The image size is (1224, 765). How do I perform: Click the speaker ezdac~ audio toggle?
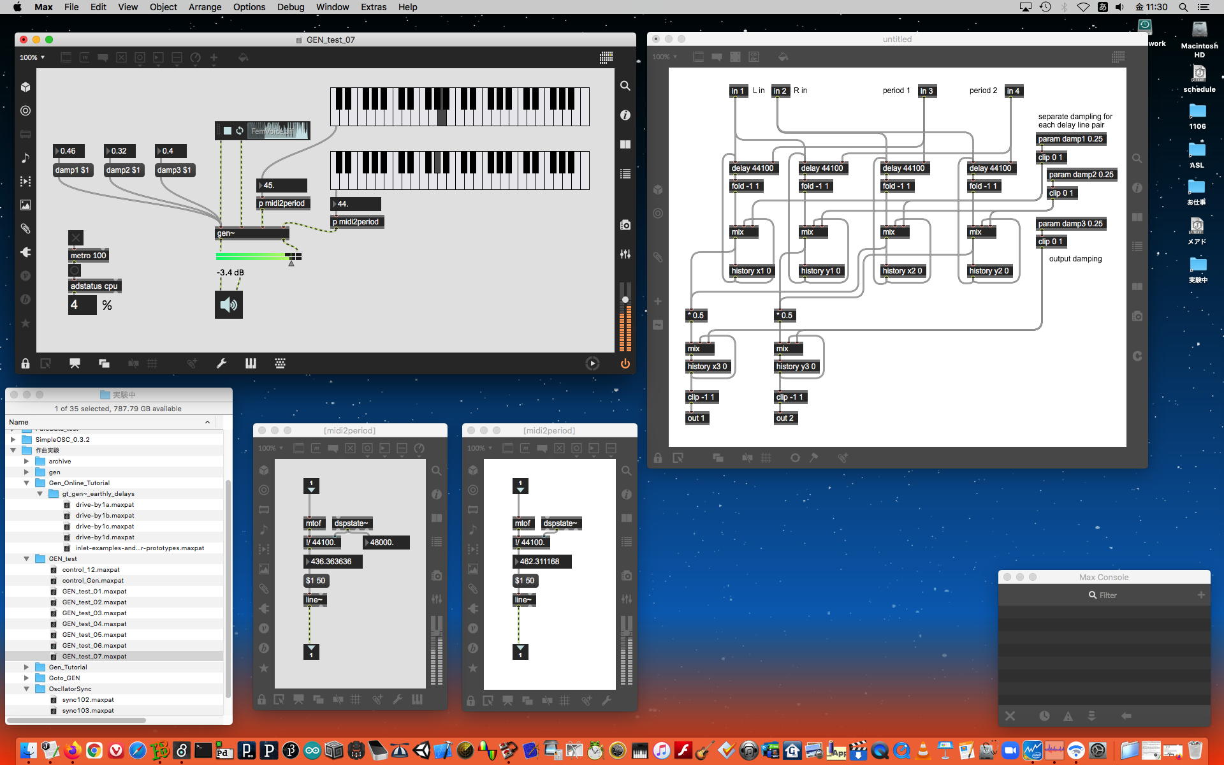pos(229,305)
